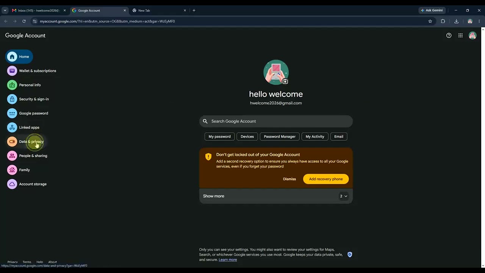Reload the current page
Screen dimensions: 485x273
pyautogui.click(x=24, y=21)
